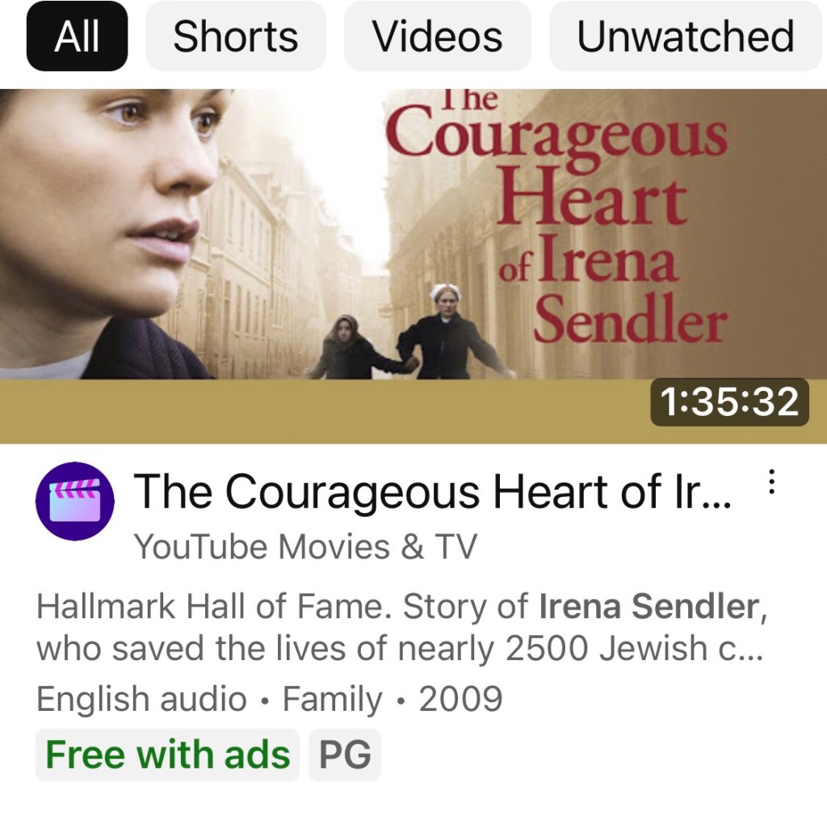Tap the Hallmark Hall of Fame description text
This screenshot has height=816, width=827.
pos(401,627)
